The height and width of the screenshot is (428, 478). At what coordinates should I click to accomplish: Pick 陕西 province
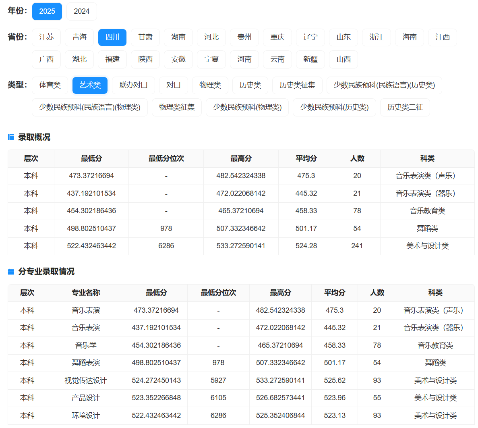tap(145, 59)
